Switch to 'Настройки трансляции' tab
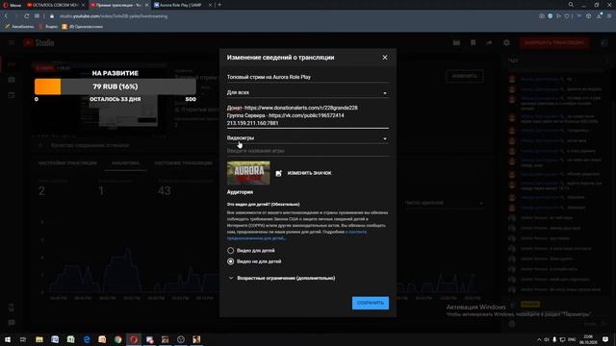The width and height of the screenshot is (616, 346). pyautogui.click(x=67, y=163)
